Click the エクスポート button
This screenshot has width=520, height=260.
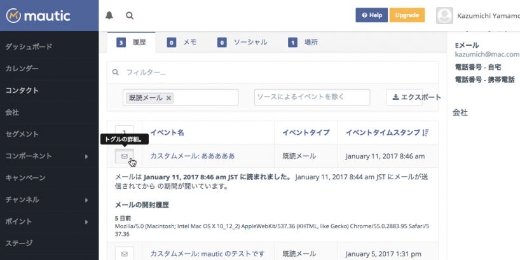[414, 97]
